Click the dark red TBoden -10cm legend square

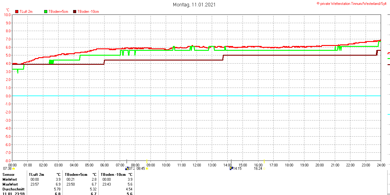[75, 12]
